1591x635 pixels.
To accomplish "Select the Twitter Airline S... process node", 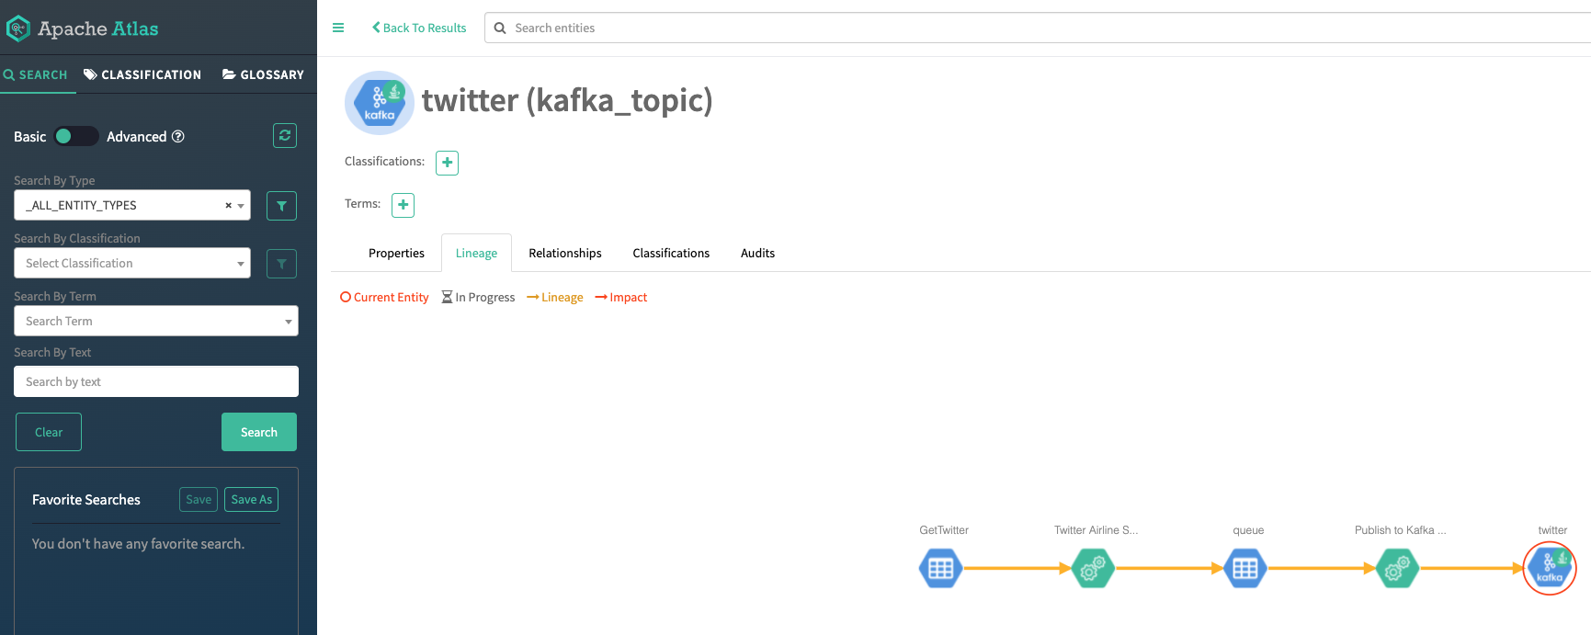I will point(1093,568).
